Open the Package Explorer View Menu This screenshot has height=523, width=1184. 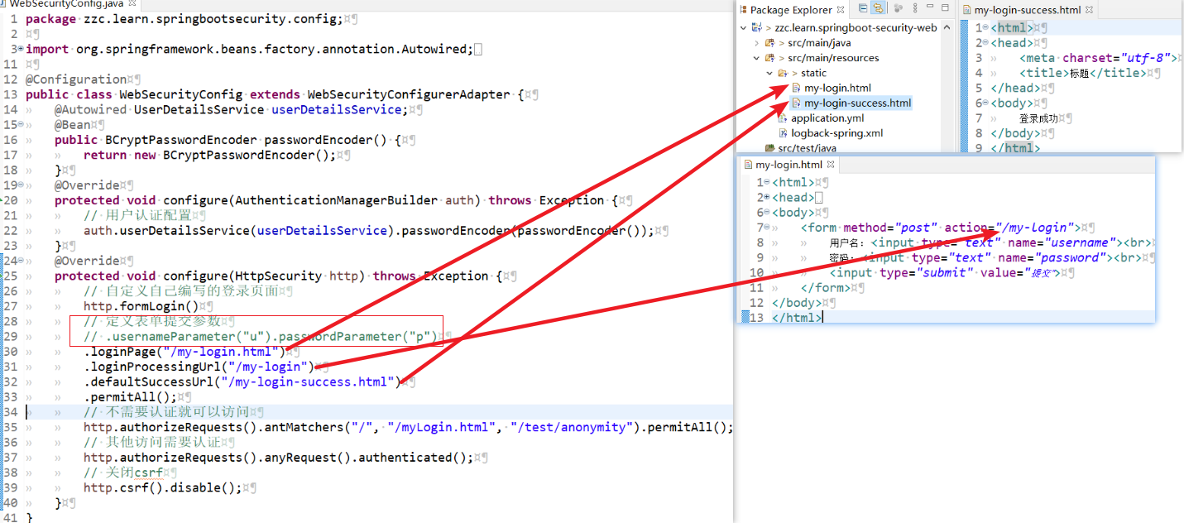coord(915,8)
